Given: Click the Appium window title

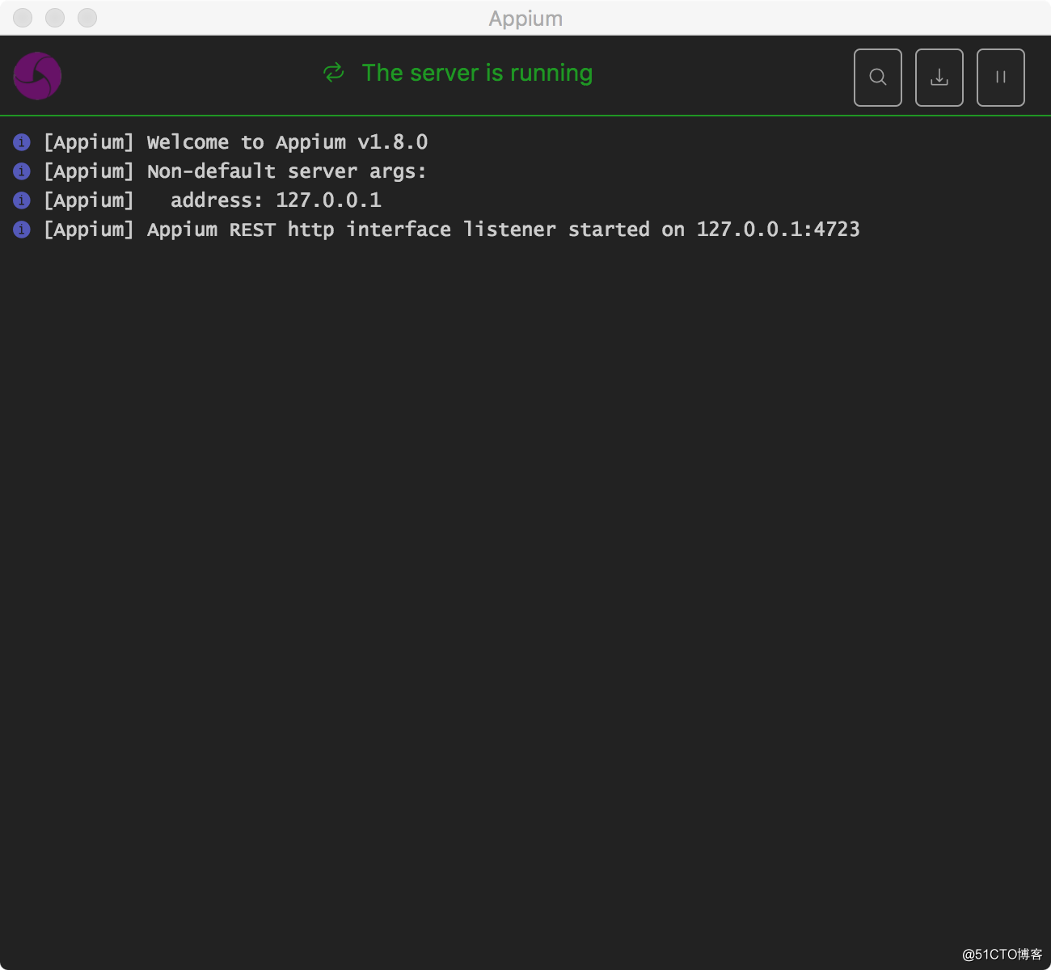Looking at the screenshot, I should tap(525, 19).
